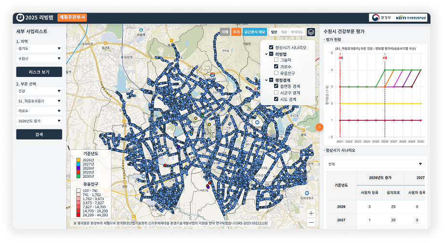Click the 검색 search button
445x243 pixels.
pyautogui.click(x=39, y=134)
